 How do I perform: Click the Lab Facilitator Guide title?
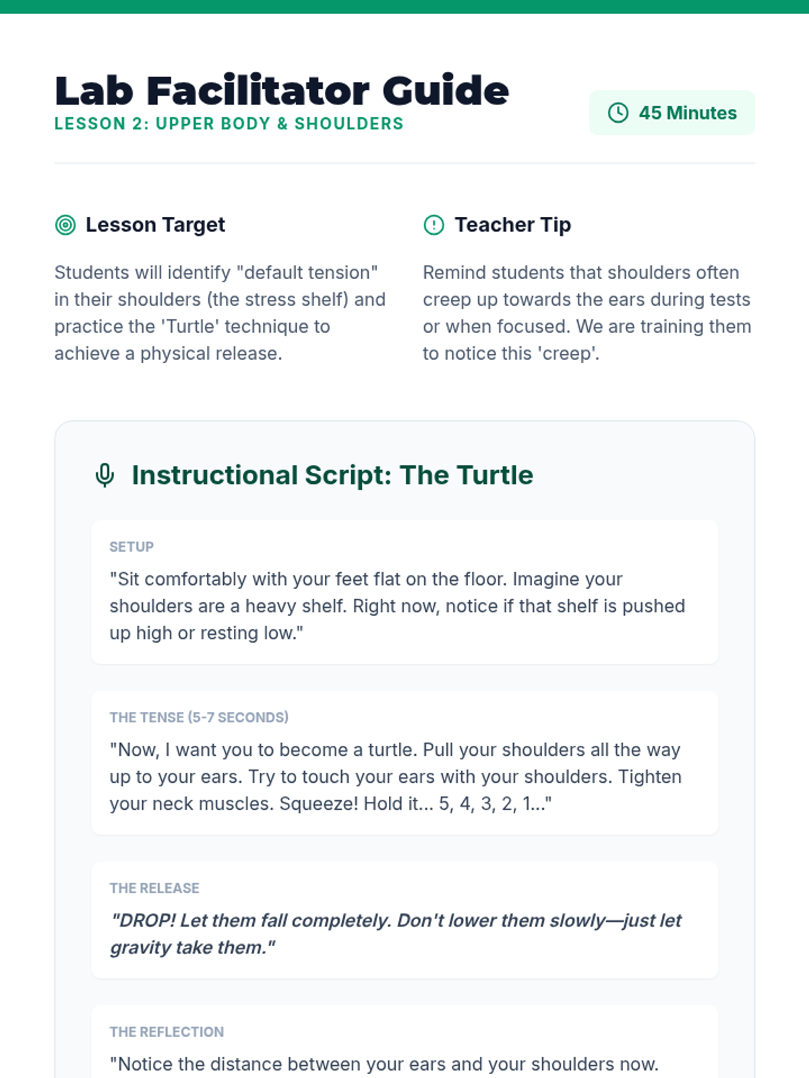click(x=282, y=90)
